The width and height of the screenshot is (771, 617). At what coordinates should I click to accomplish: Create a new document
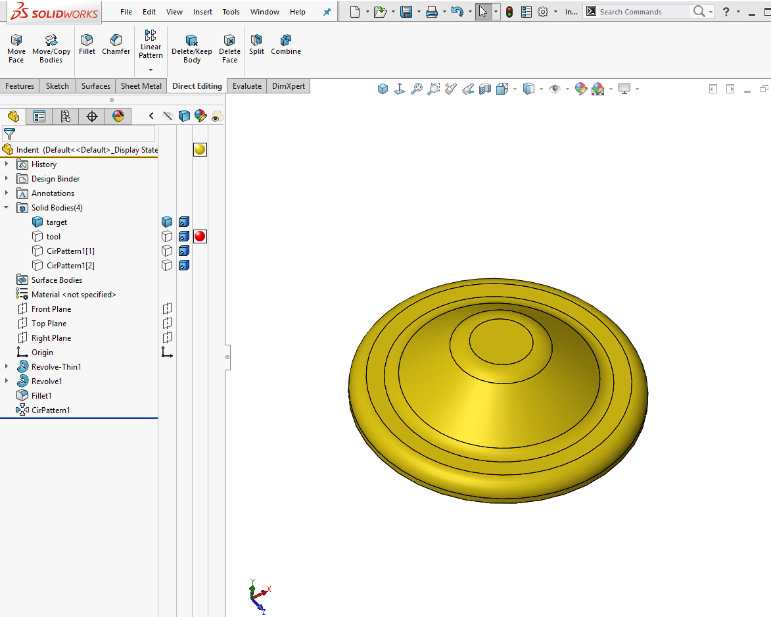click(x=354, y=12)
